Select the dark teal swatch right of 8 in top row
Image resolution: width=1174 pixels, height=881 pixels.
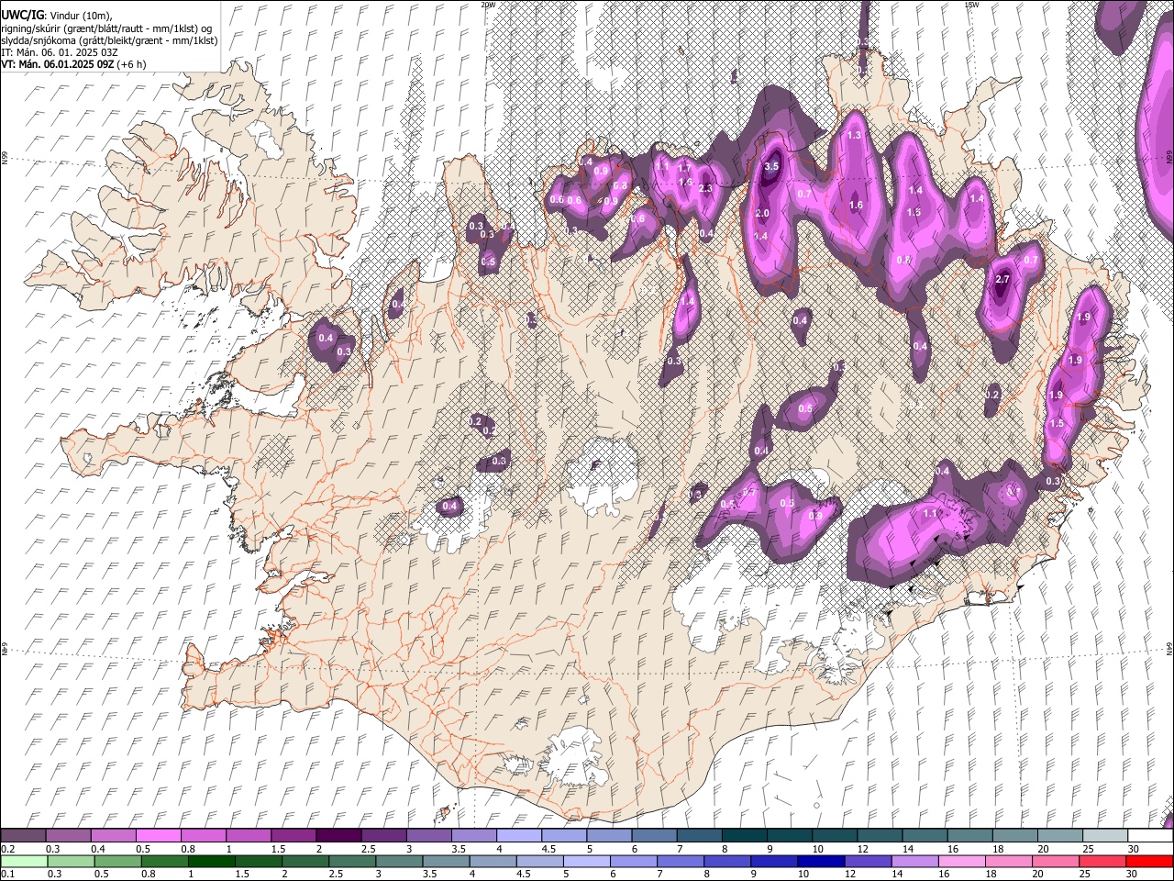(x=744, y=835)
